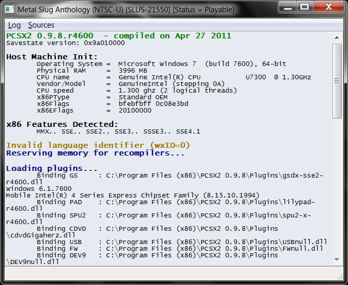The width and height of the screenshot is (348, 285).
Task: Maximize the console log window
Action: click(304, 7)
